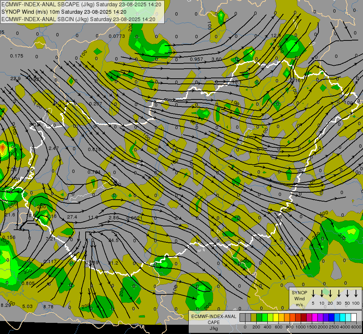Click the 'SYNOP Wind m/s' legend label
Screen dimensions: 363x334
pyautogui.click(x=299, y=299)
